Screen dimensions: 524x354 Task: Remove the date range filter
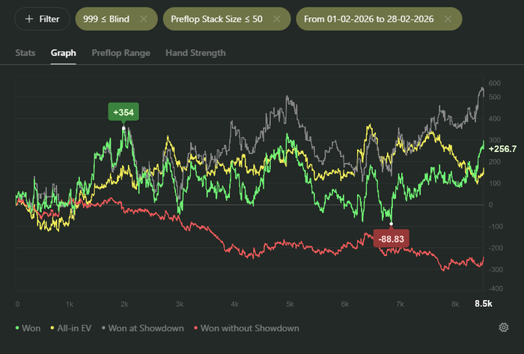tap(448, 19)
